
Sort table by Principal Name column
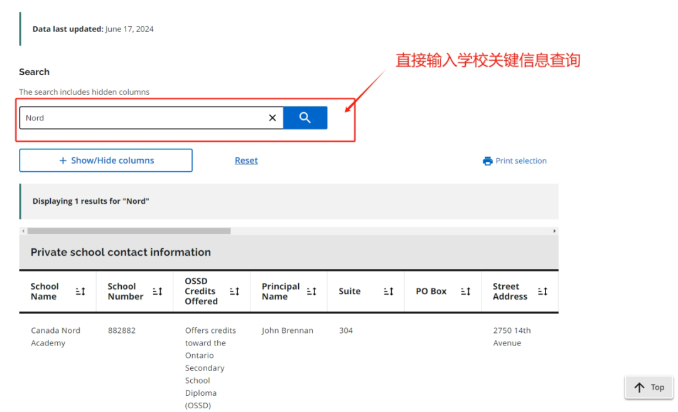coord(311,292)
